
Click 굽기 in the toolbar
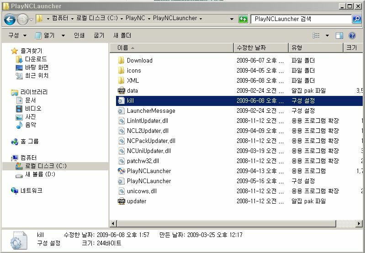pos(99,35)
